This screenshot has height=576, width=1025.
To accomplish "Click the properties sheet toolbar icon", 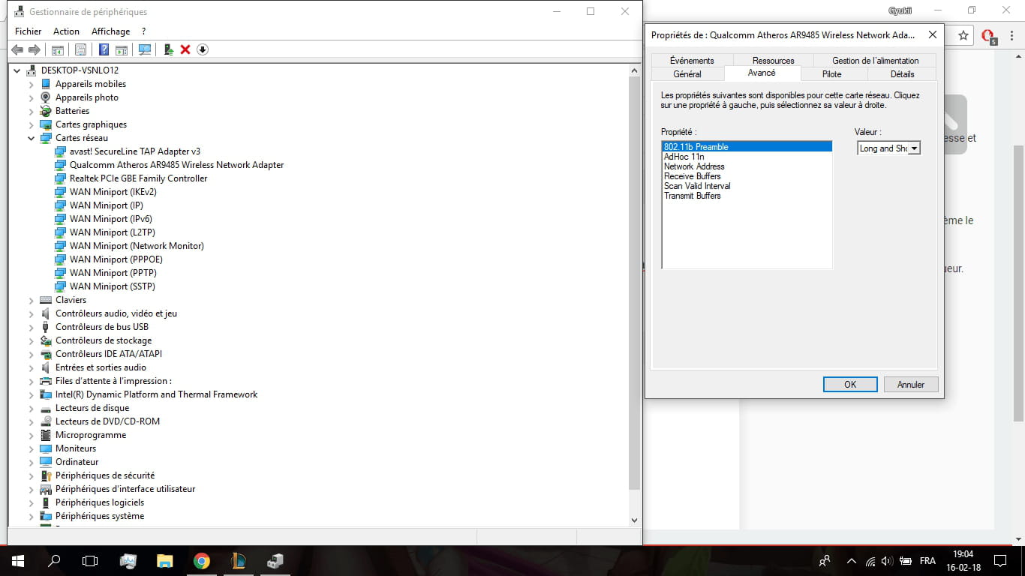I will pyautogui.click(x=81, y=49).
